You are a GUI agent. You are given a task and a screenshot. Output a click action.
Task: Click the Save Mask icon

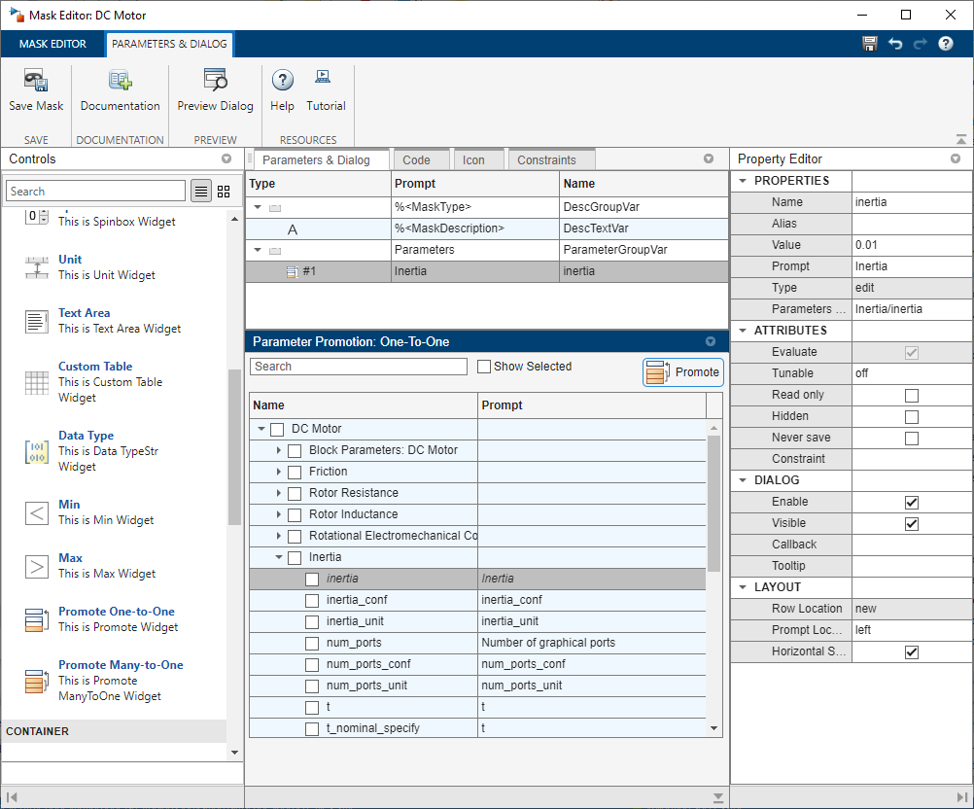click(36, 82)
